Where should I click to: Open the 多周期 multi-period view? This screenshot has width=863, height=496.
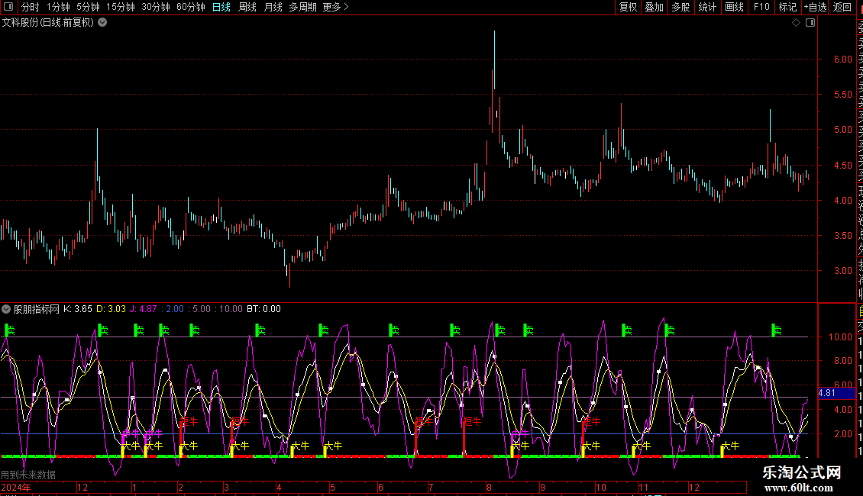(x=302, y=7)
